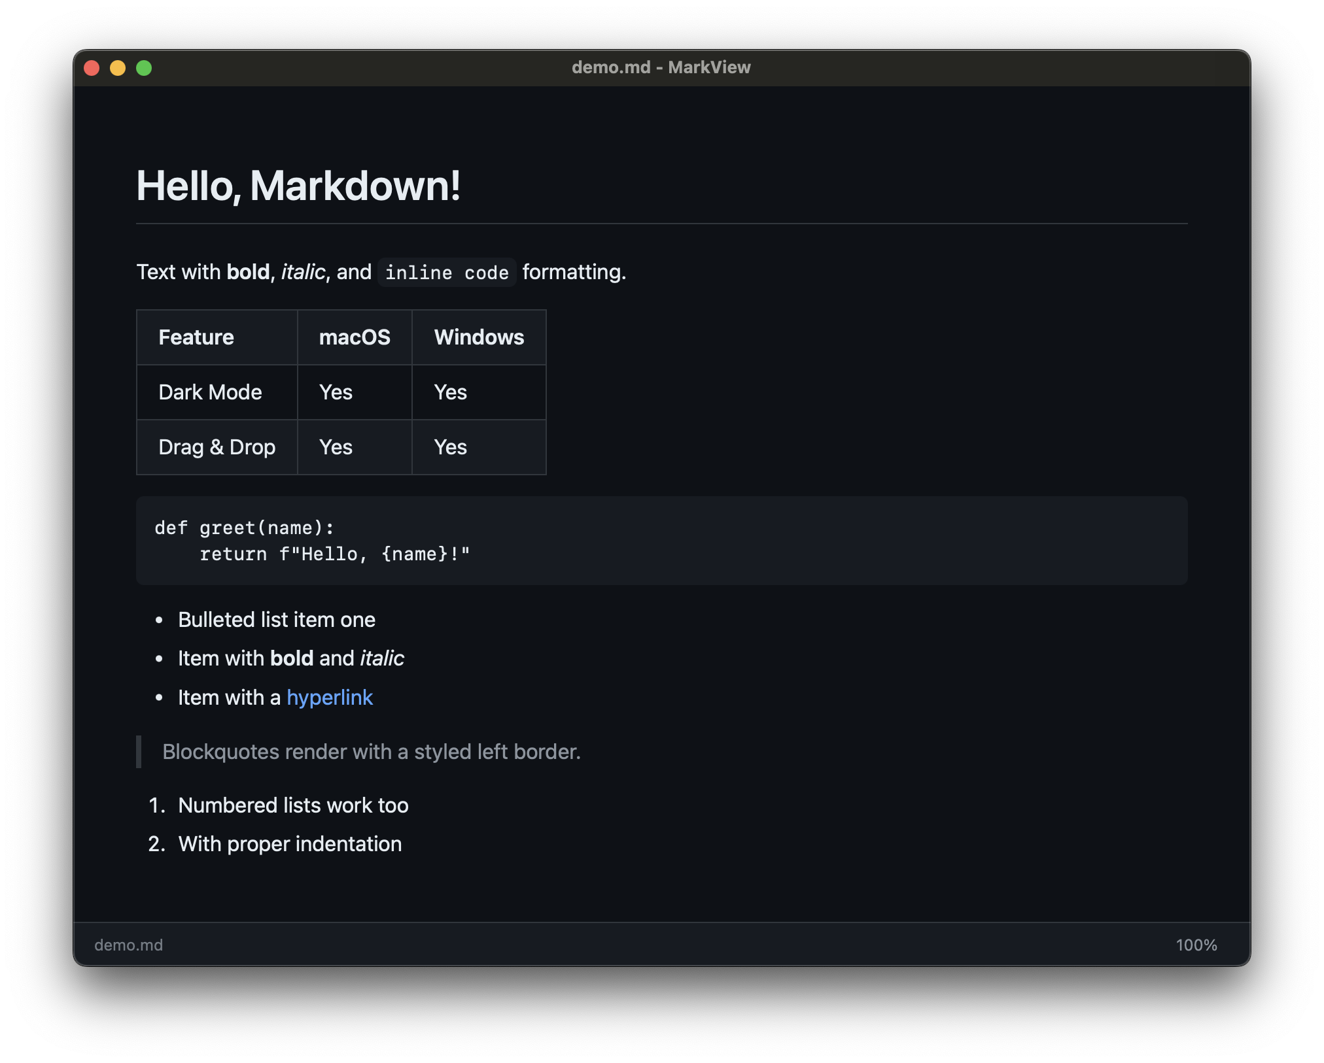1324x1063 pixels.
Task: Click the Drag & Drop table cell
Action: pos(216,447)
